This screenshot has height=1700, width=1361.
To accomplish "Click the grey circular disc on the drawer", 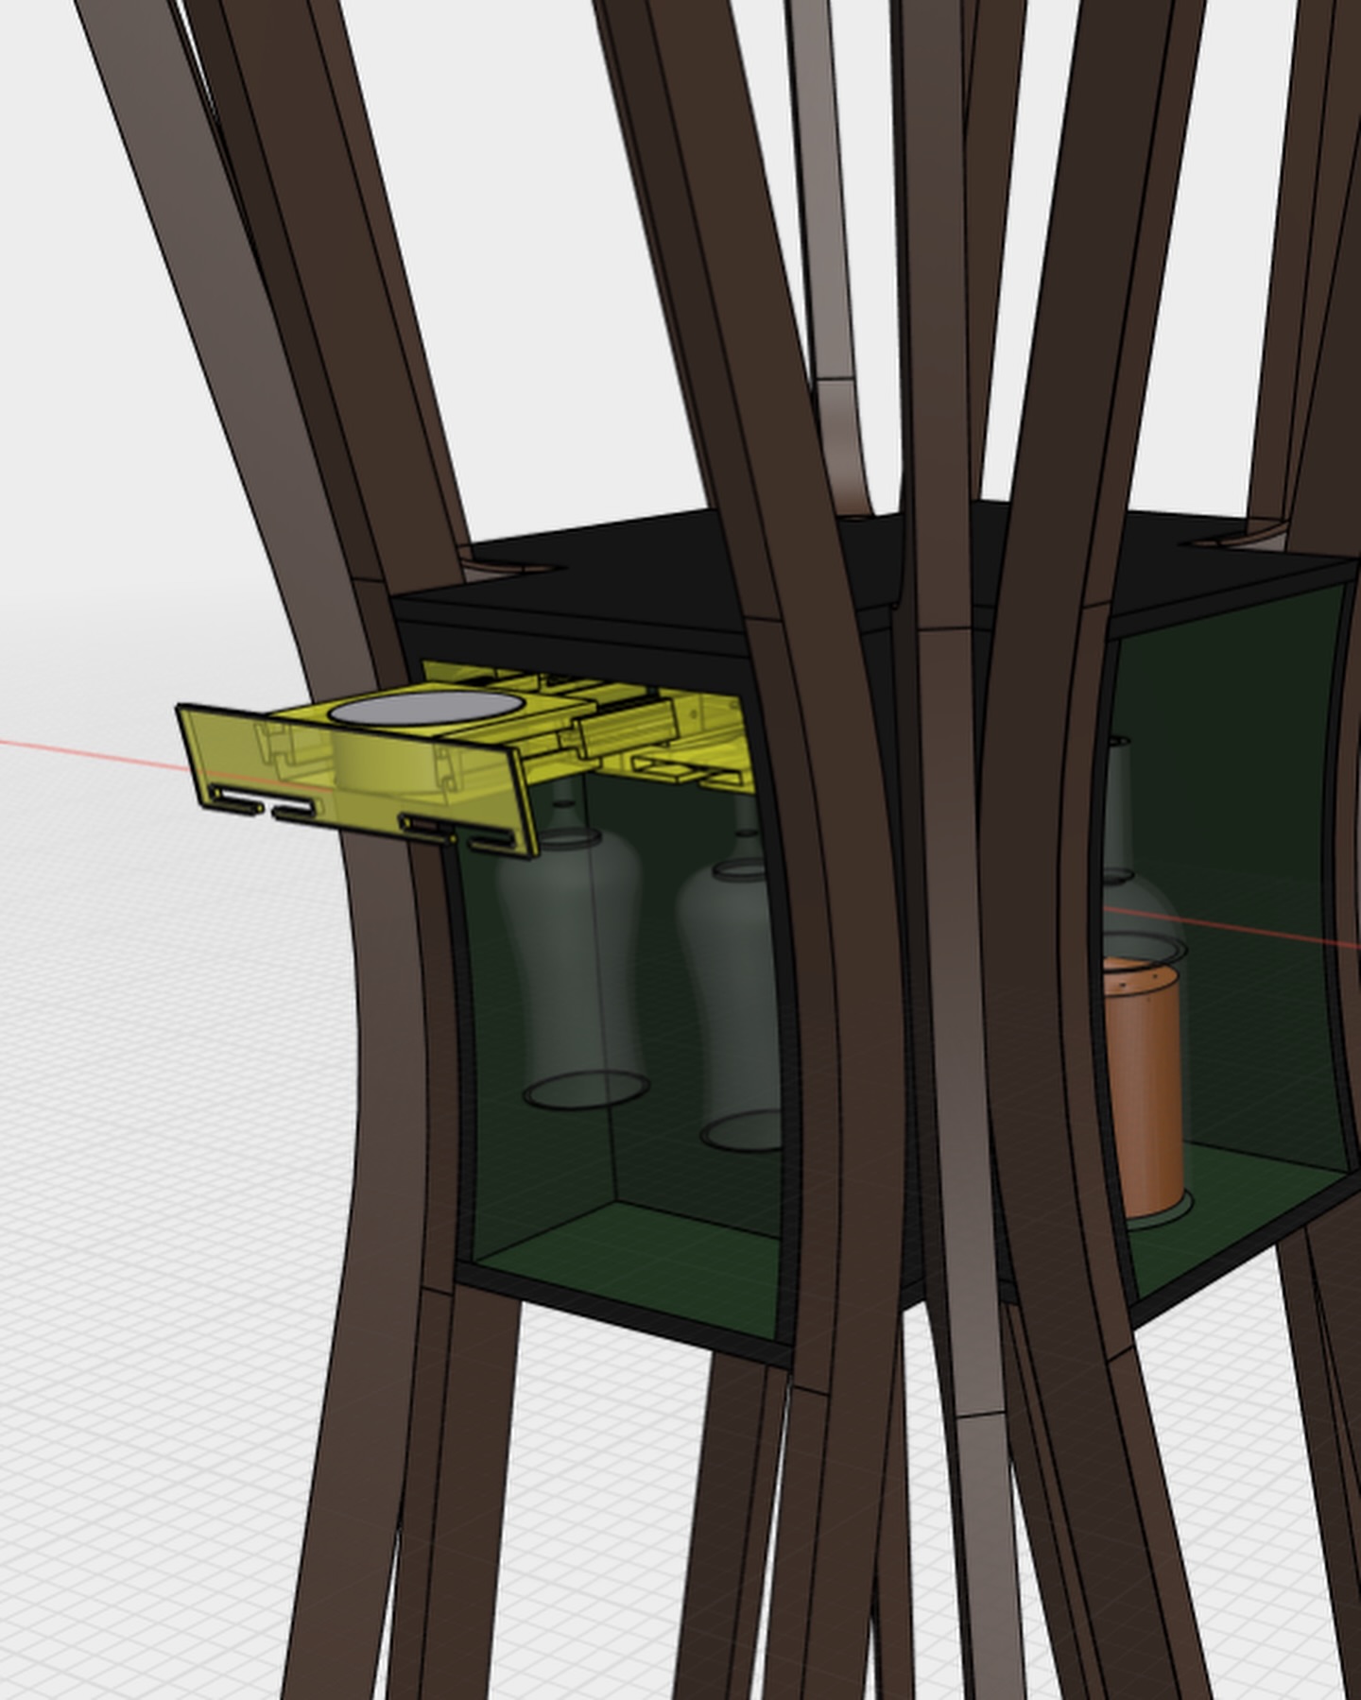I will 424,708.
